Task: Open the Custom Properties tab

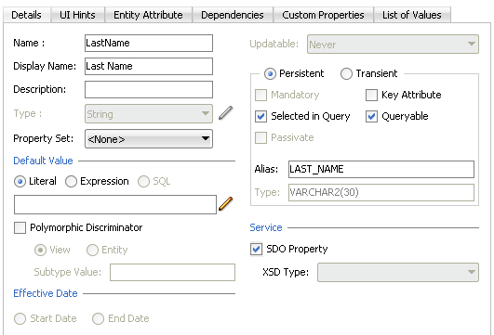Action: pos(323,15)
